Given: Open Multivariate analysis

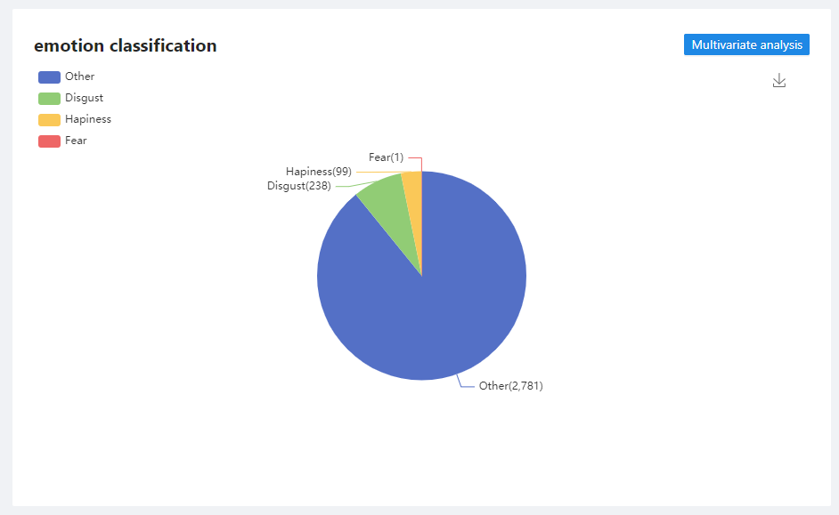Looking at the screenshot, I should tap(746, 44).
